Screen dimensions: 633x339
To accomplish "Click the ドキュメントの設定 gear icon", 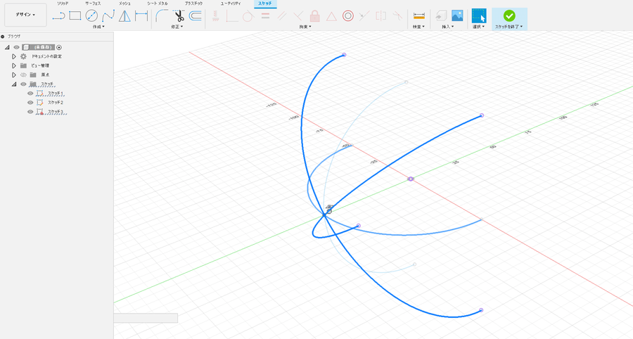I will [23, 56].
